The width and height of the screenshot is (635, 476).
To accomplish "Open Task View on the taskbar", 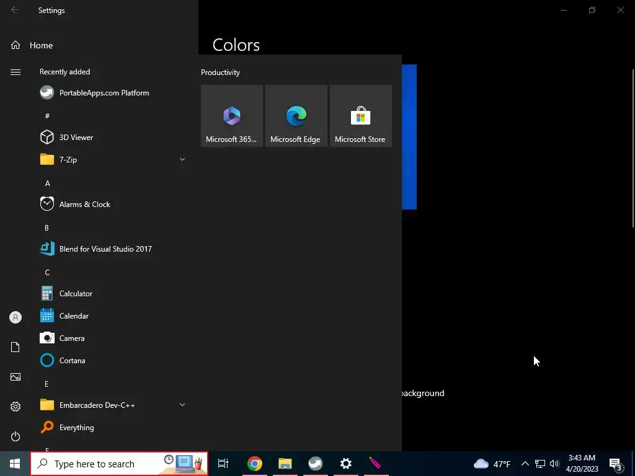I will tap(223, 464).
